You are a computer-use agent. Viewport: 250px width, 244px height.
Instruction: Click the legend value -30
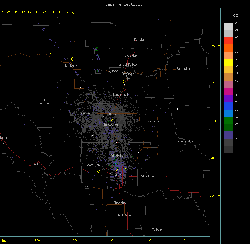click(x=238, y=153)
